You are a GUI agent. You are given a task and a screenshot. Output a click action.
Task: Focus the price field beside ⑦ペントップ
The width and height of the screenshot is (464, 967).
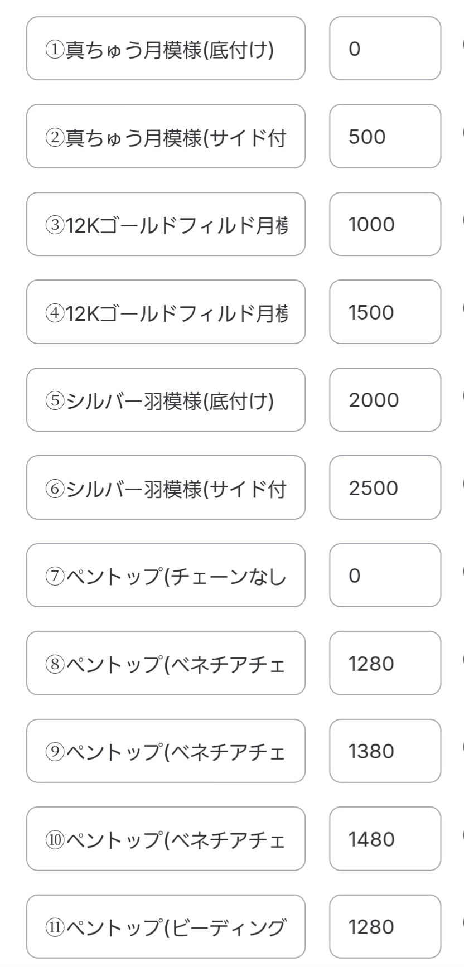385,576
